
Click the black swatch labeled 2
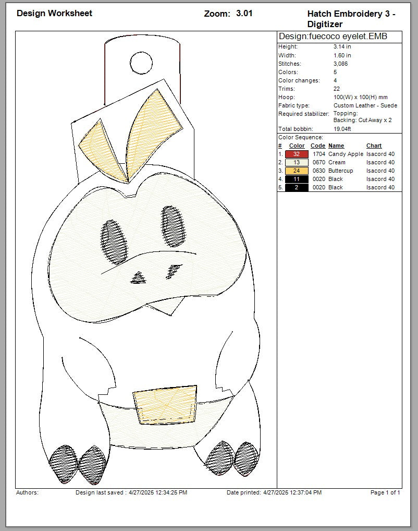pos(297,188)
